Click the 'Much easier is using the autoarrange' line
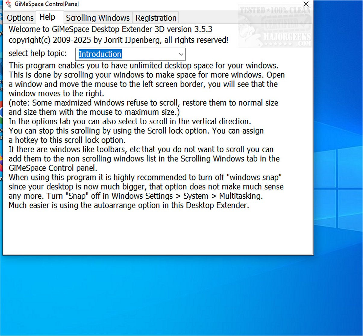The width and height of the screenshot is (363, 336). (x=129, y=206)
